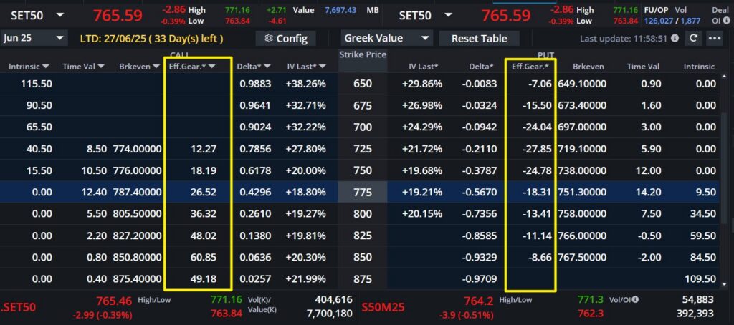This screenshot has height=325, width=734.
Task: Select the Strike Price column header
Action: click(x=362, y=55)
